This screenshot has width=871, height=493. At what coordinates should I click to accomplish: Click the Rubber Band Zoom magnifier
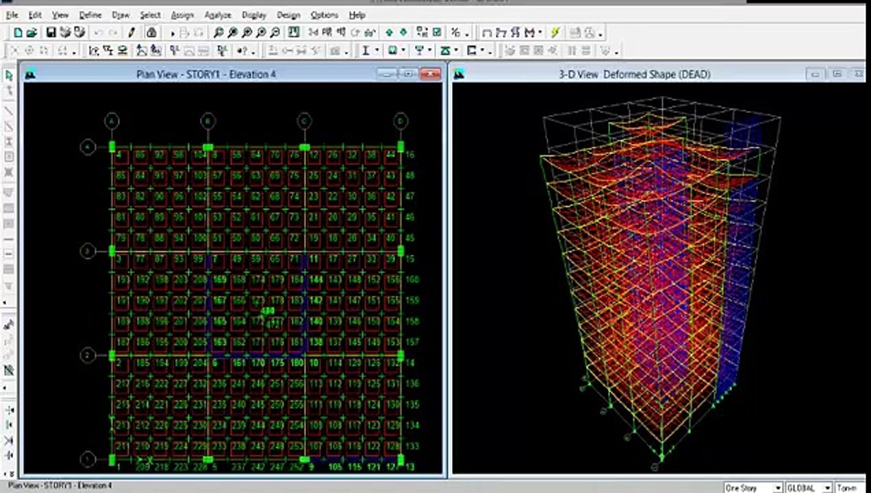(218, 32)
